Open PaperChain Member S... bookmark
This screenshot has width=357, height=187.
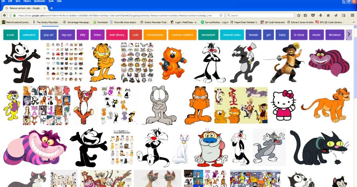244,22
